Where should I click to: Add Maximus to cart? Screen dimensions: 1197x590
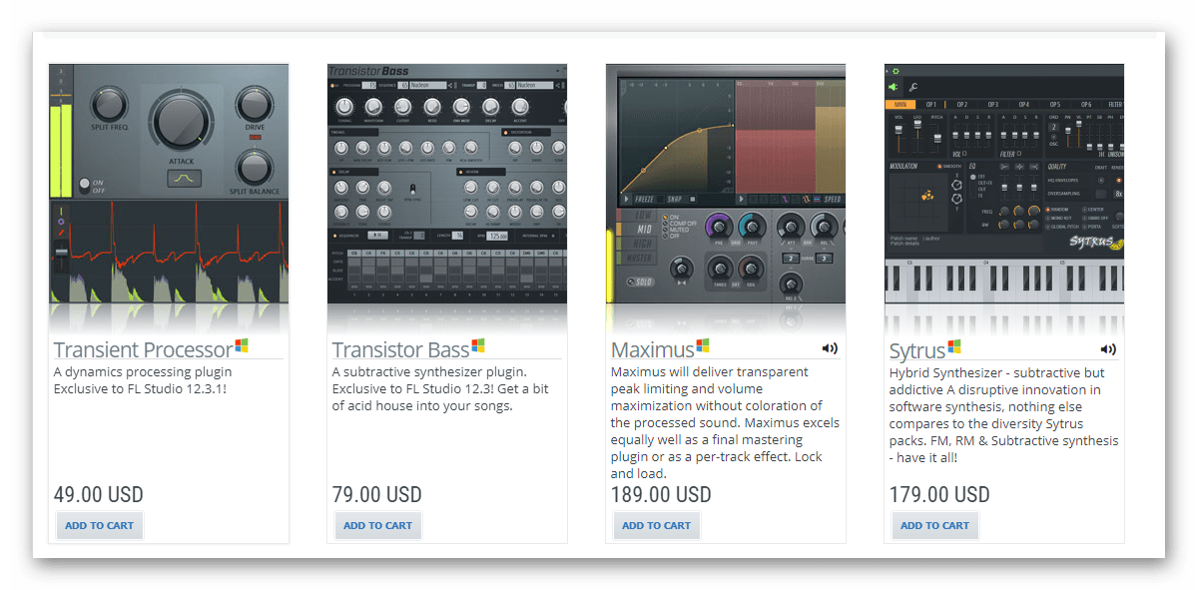pos(657,525)
